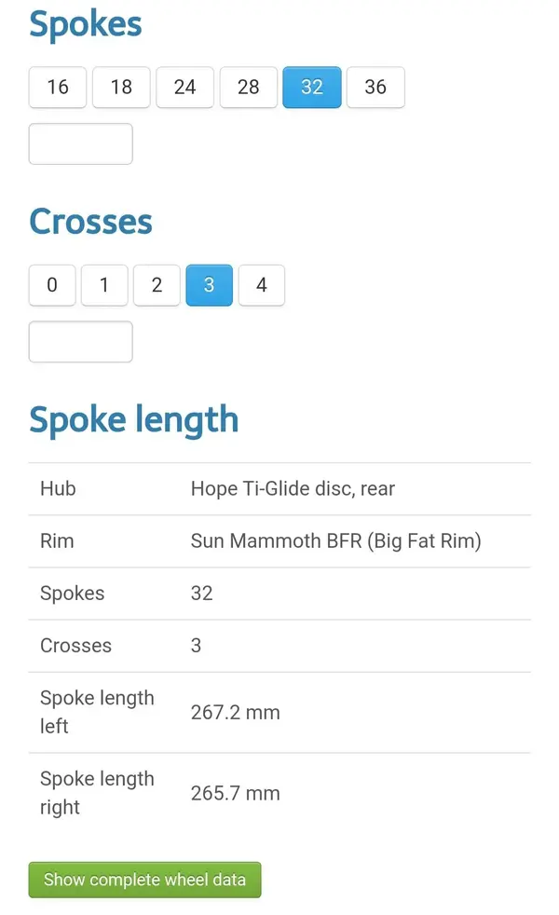Viewport: 559px width, 915px height.
Task: Click Show complete wheel data button
Action: [144, 880]
